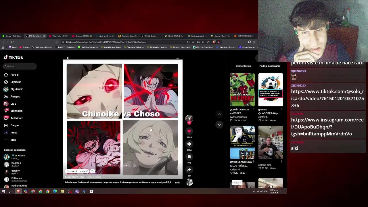Click the TikTok logo
The width and height of the screenshot is (368, 207).
tap(14, 57)
